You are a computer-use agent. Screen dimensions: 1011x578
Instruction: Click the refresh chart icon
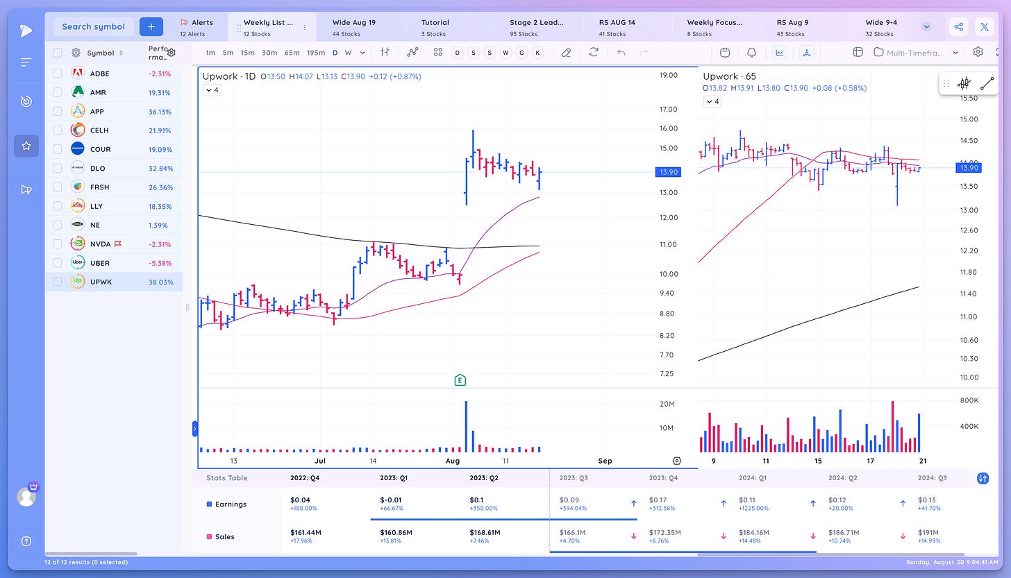click(x=594, y=52)
